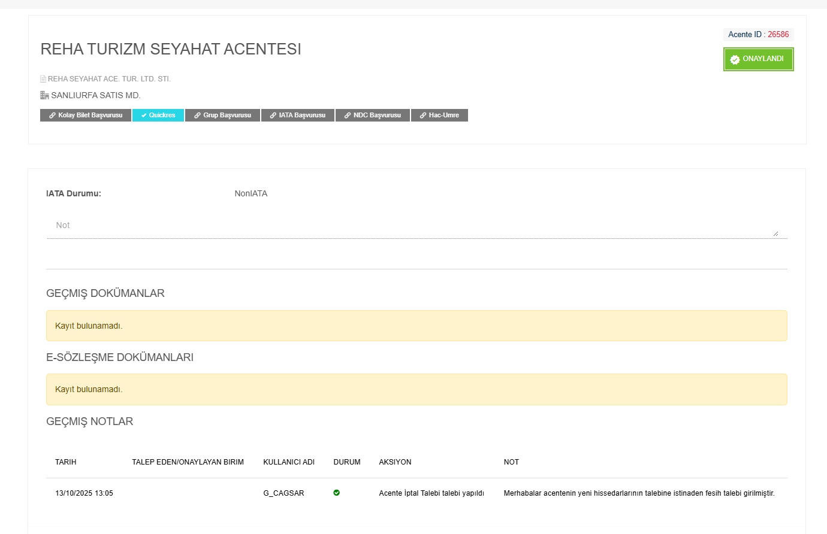The width and height of the screenshot is (827, 534).
Task: Click the GEÇMIŞ NOTLAR section heading
Action: point(90,421)
